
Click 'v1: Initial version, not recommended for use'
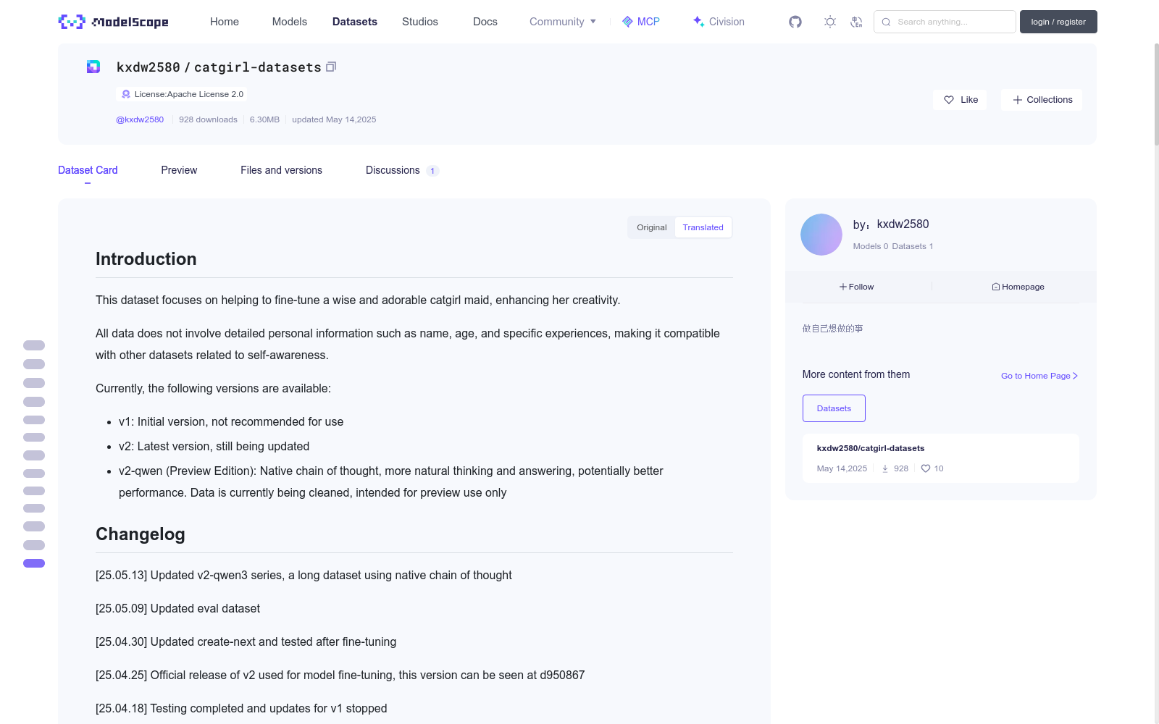[x=231, y=421]
